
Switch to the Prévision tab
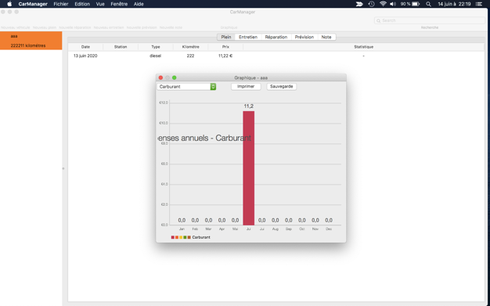pyautogui.click(x=304, y=37)
